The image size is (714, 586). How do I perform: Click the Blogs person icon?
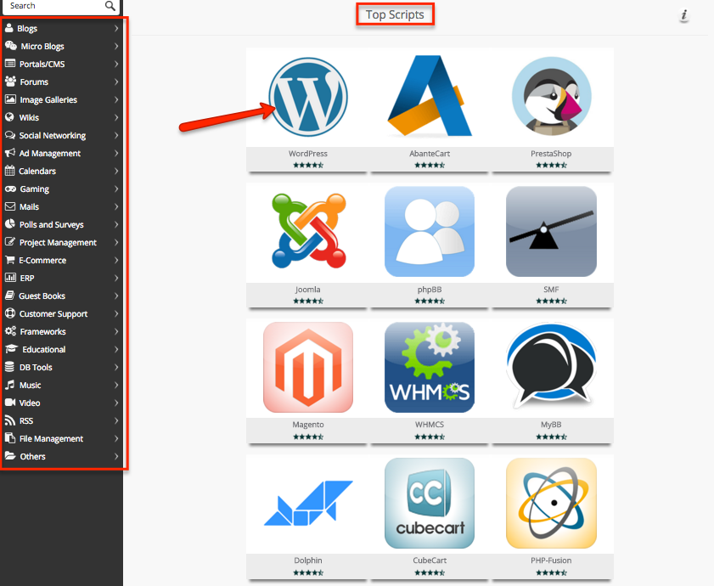point(9,28)
